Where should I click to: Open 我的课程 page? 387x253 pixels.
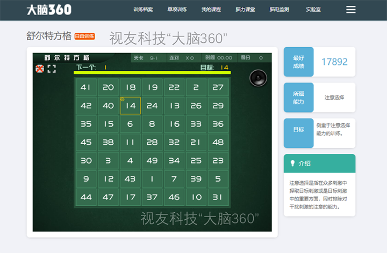coord(211,10)
